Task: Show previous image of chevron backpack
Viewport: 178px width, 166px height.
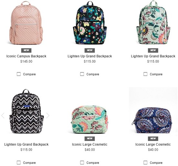Action: point(3,115)
